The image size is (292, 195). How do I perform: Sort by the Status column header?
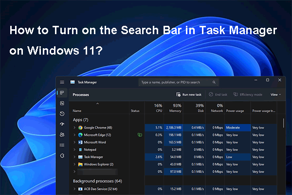tap(135, 111)
